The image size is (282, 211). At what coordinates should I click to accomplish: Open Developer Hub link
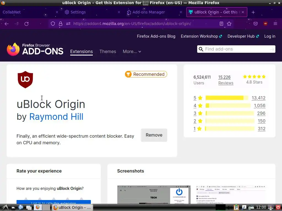[x=243, y=36]
